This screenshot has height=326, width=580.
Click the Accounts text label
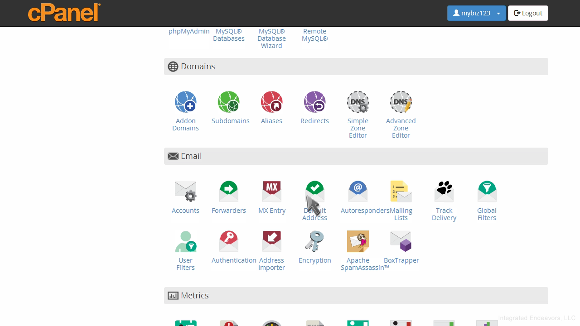(x=185, y=211)
